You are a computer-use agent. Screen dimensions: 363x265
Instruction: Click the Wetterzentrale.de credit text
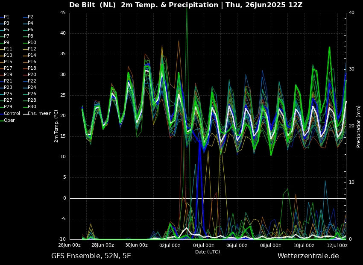tap(308, 256)
